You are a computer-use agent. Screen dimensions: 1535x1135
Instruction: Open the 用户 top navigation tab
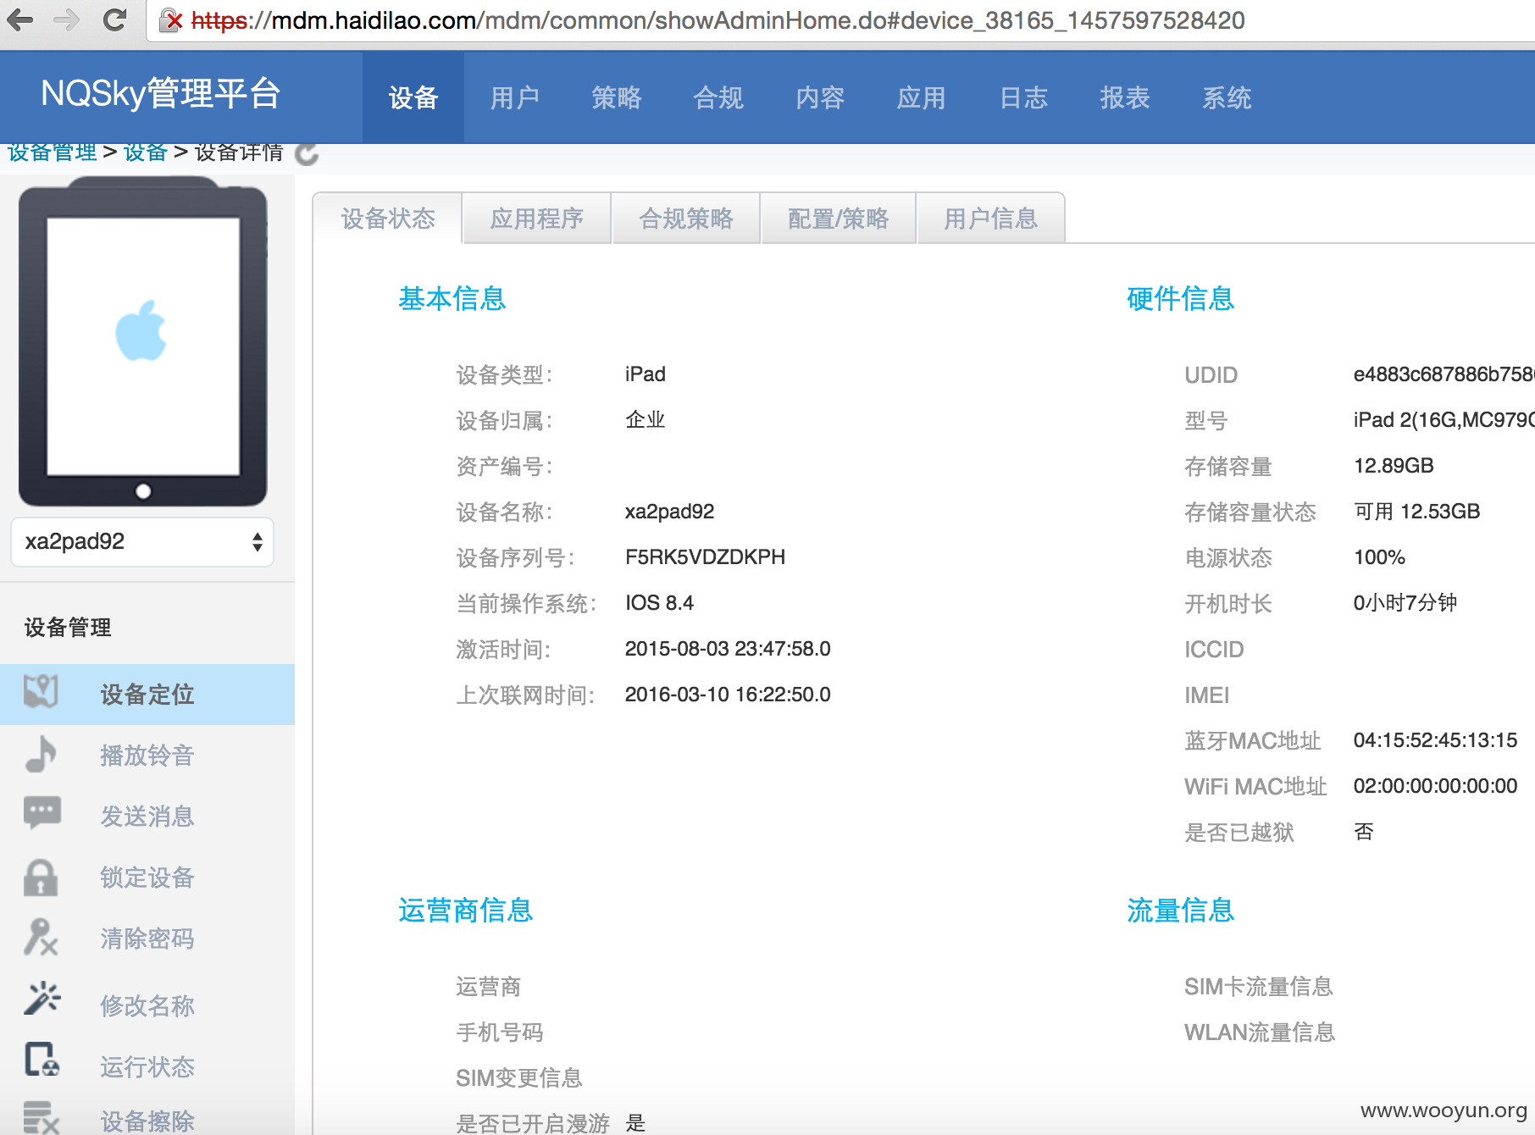point(515,97)
